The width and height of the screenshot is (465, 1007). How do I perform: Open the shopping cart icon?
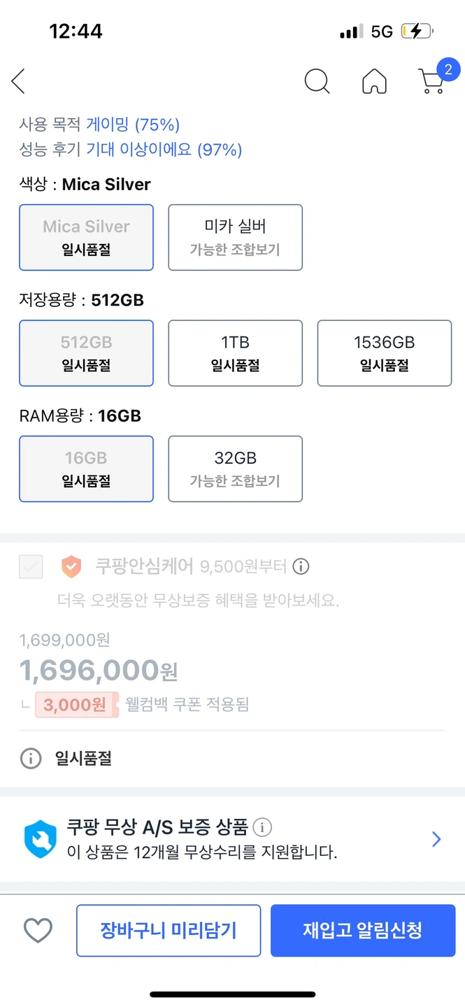[431, 81]
